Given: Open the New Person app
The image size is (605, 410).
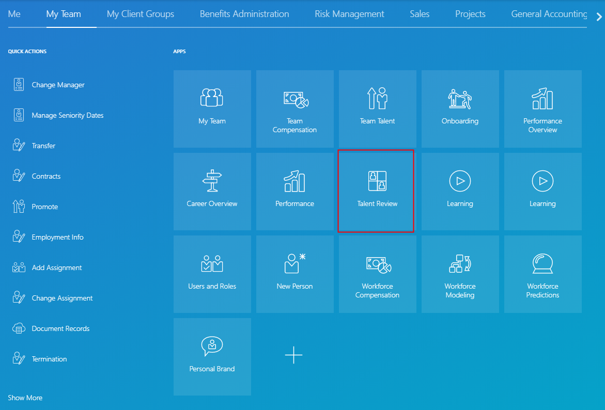Looking at the screenshot, I should tap(294, 274).
